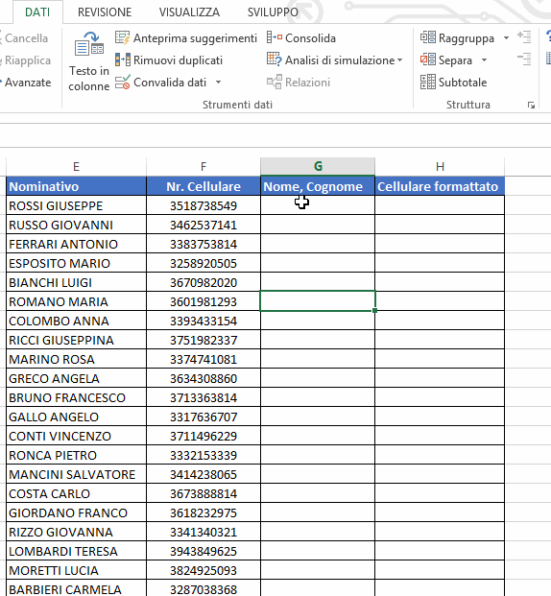
Task: Open the SVILUPPO ribbon tab
Action: point(273,12)
